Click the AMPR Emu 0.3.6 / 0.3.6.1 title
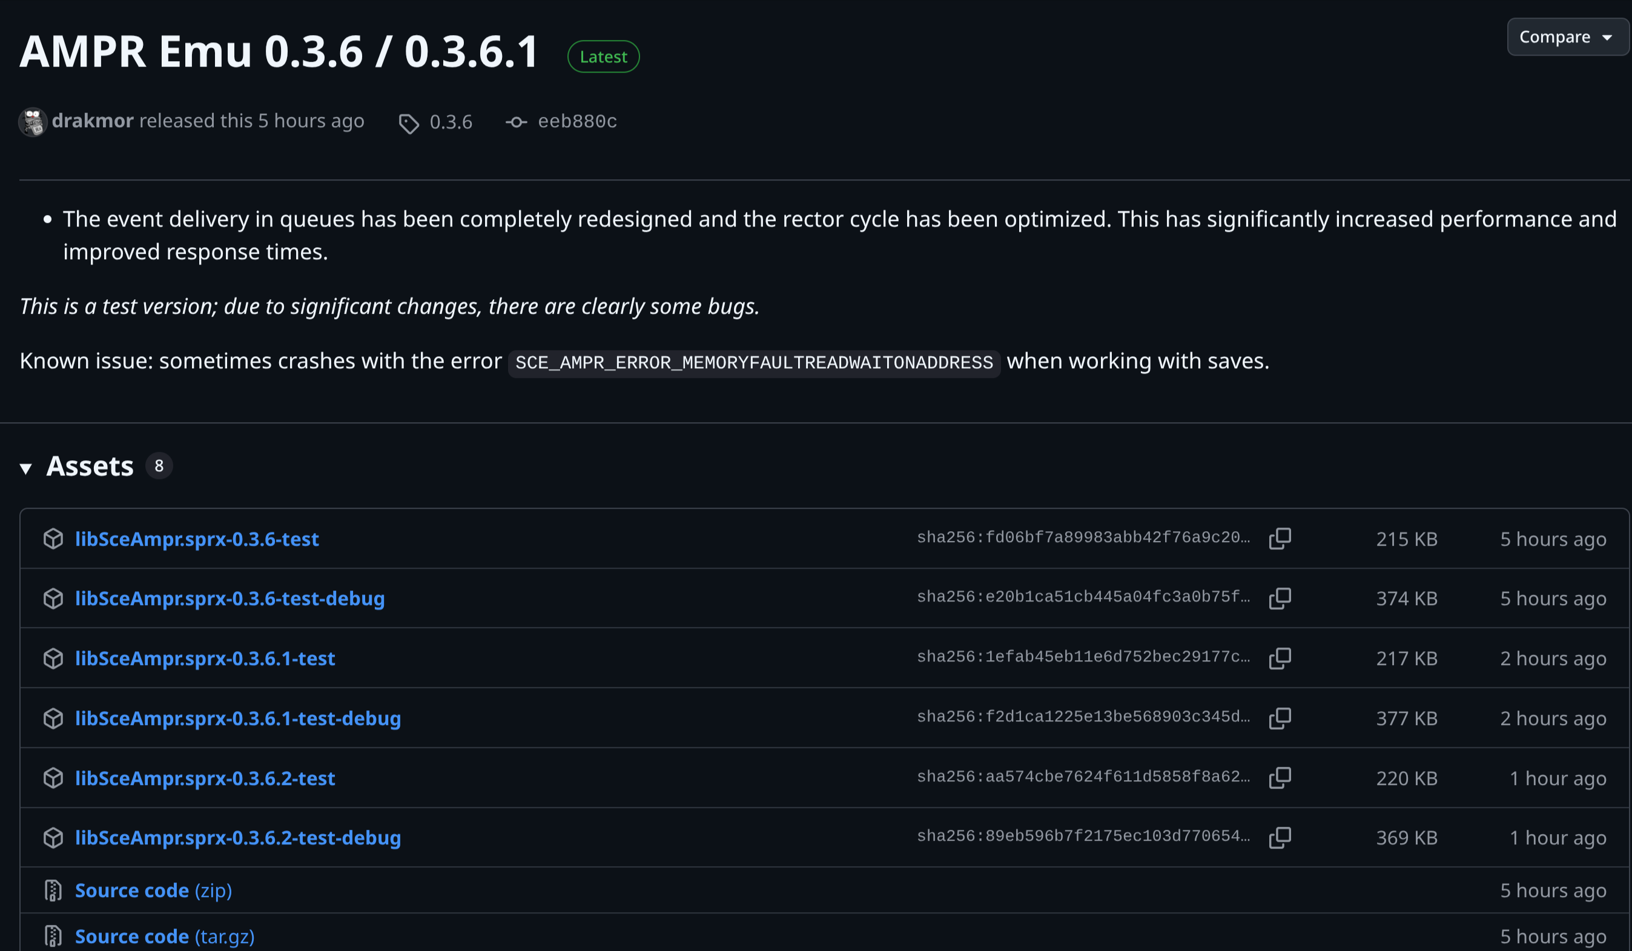Image resolution: width=1632 pixels, height=951 pixels. tap(279, 51)
